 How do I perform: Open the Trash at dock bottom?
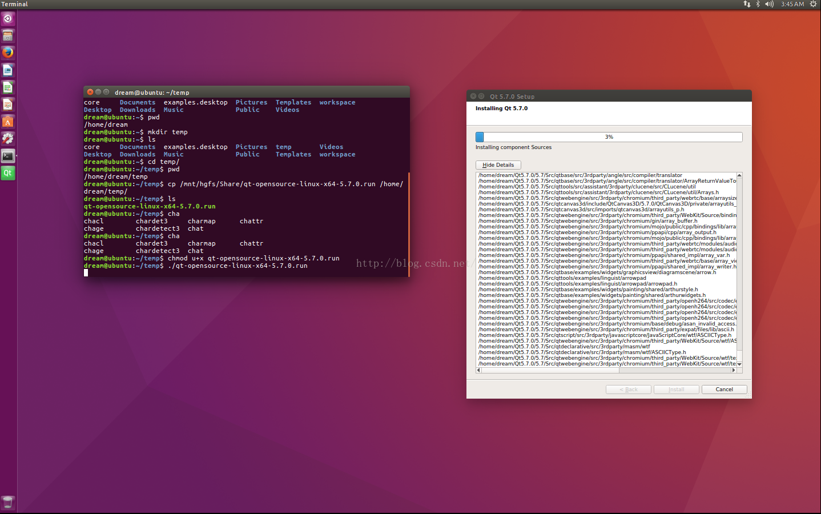pyautogui.click(x=8, y=502)
